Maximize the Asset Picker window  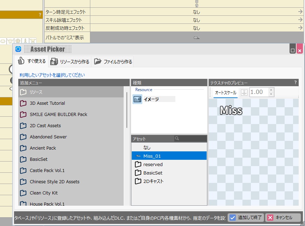pos(293,48)
